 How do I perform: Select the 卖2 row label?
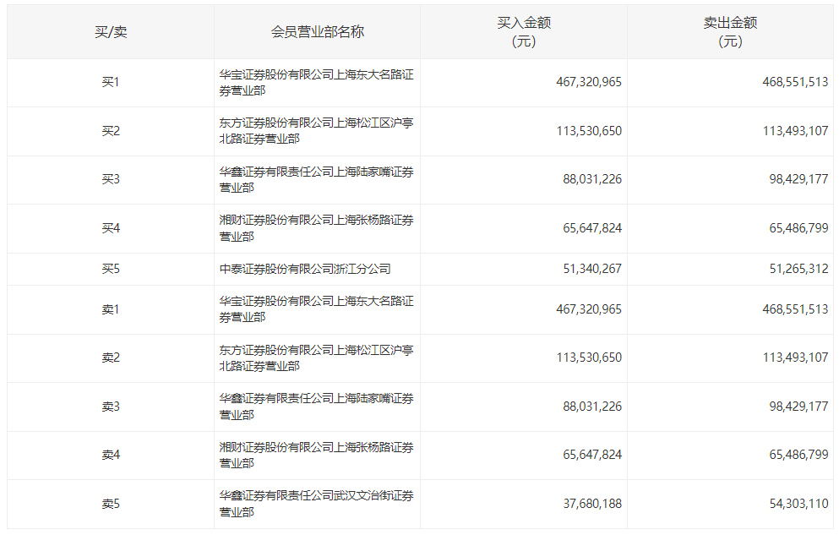click(111, 358)
